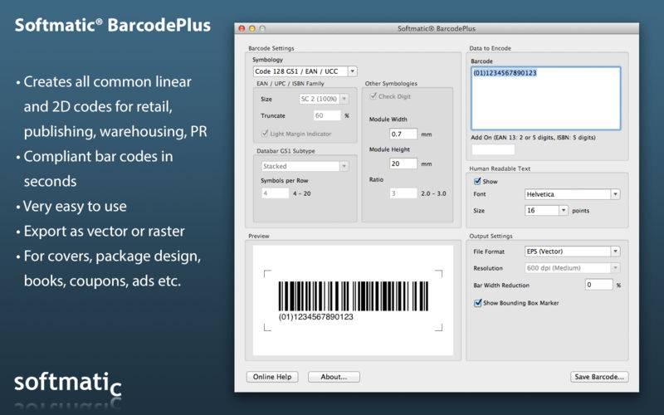Click the 'Data to Encode' group label
This screenshot has height=415, width=664.
(x=490, y=48)
